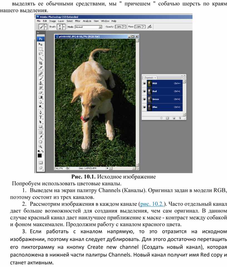Click Save selection as channel icon
This screenshot has width=227, height=267.
[167, 118]
